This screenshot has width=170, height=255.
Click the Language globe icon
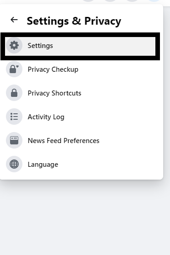[x=14, y=164]
